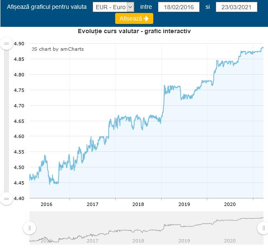Click the top vertical scrollbar grip handle
This screenshot has height=250, width=268.
pos(7,44)
